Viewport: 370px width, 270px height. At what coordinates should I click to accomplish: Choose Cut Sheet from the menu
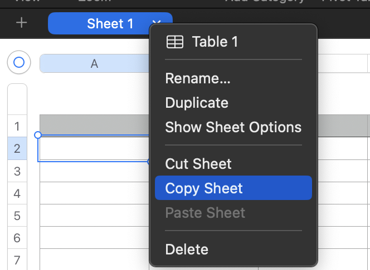click(x=198, y=164)
